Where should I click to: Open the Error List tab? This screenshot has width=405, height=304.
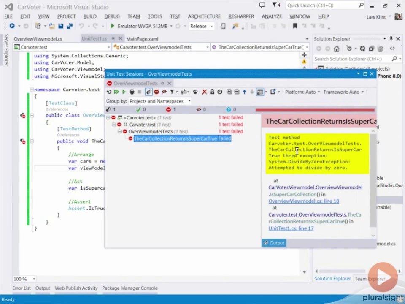[x=22, y=288]
